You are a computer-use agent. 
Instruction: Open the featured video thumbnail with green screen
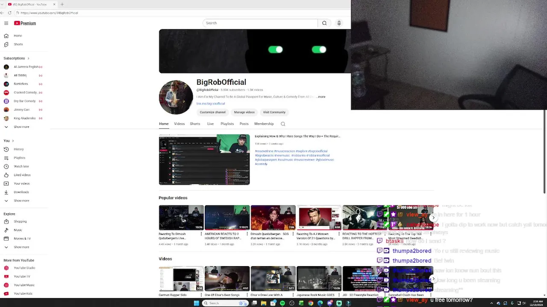pos(204,160)
